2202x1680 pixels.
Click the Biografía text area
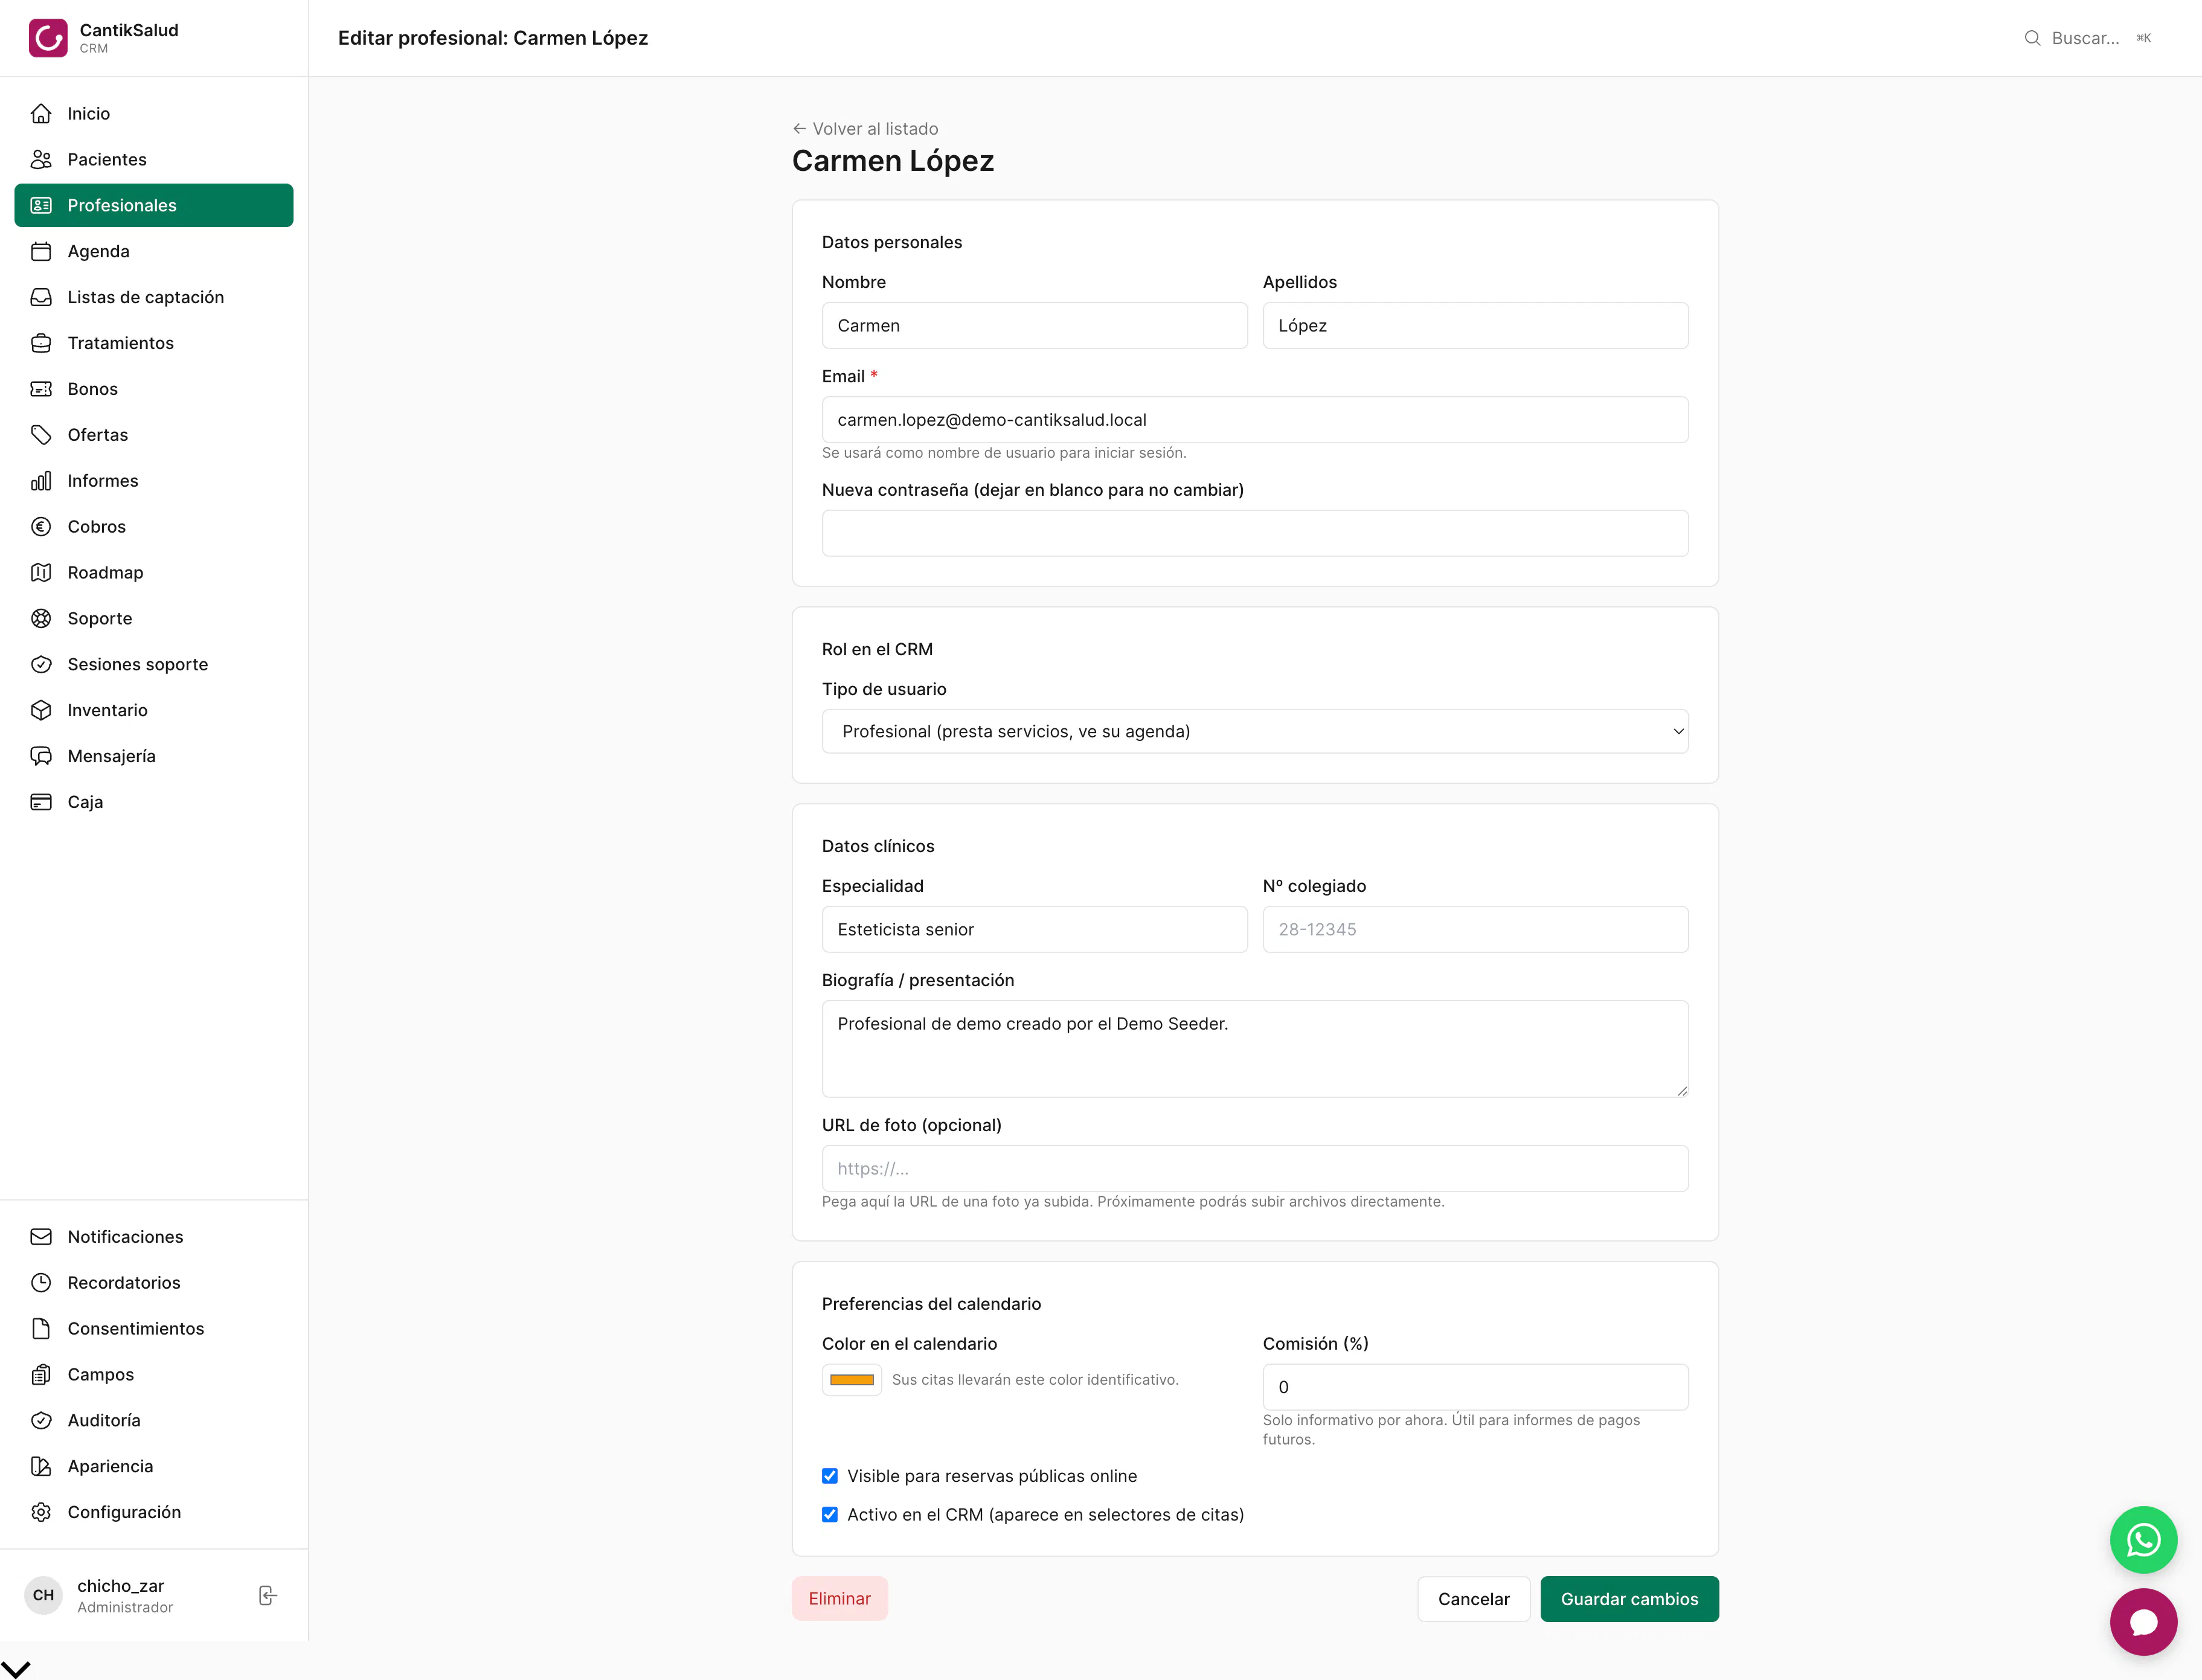point(1255,1049)
